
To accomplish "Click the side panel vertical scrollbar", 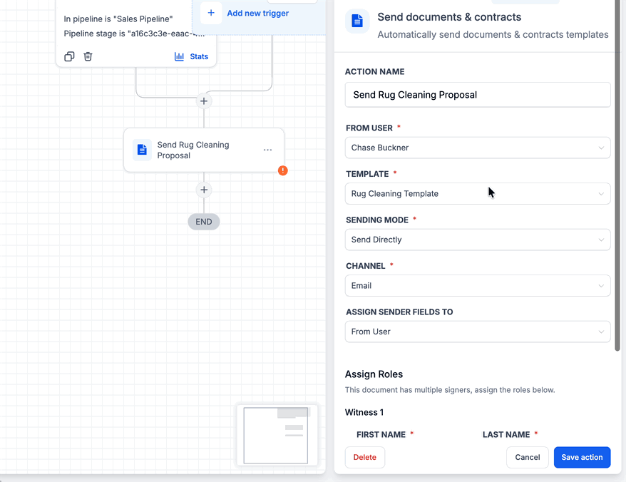I will [617, 175].
